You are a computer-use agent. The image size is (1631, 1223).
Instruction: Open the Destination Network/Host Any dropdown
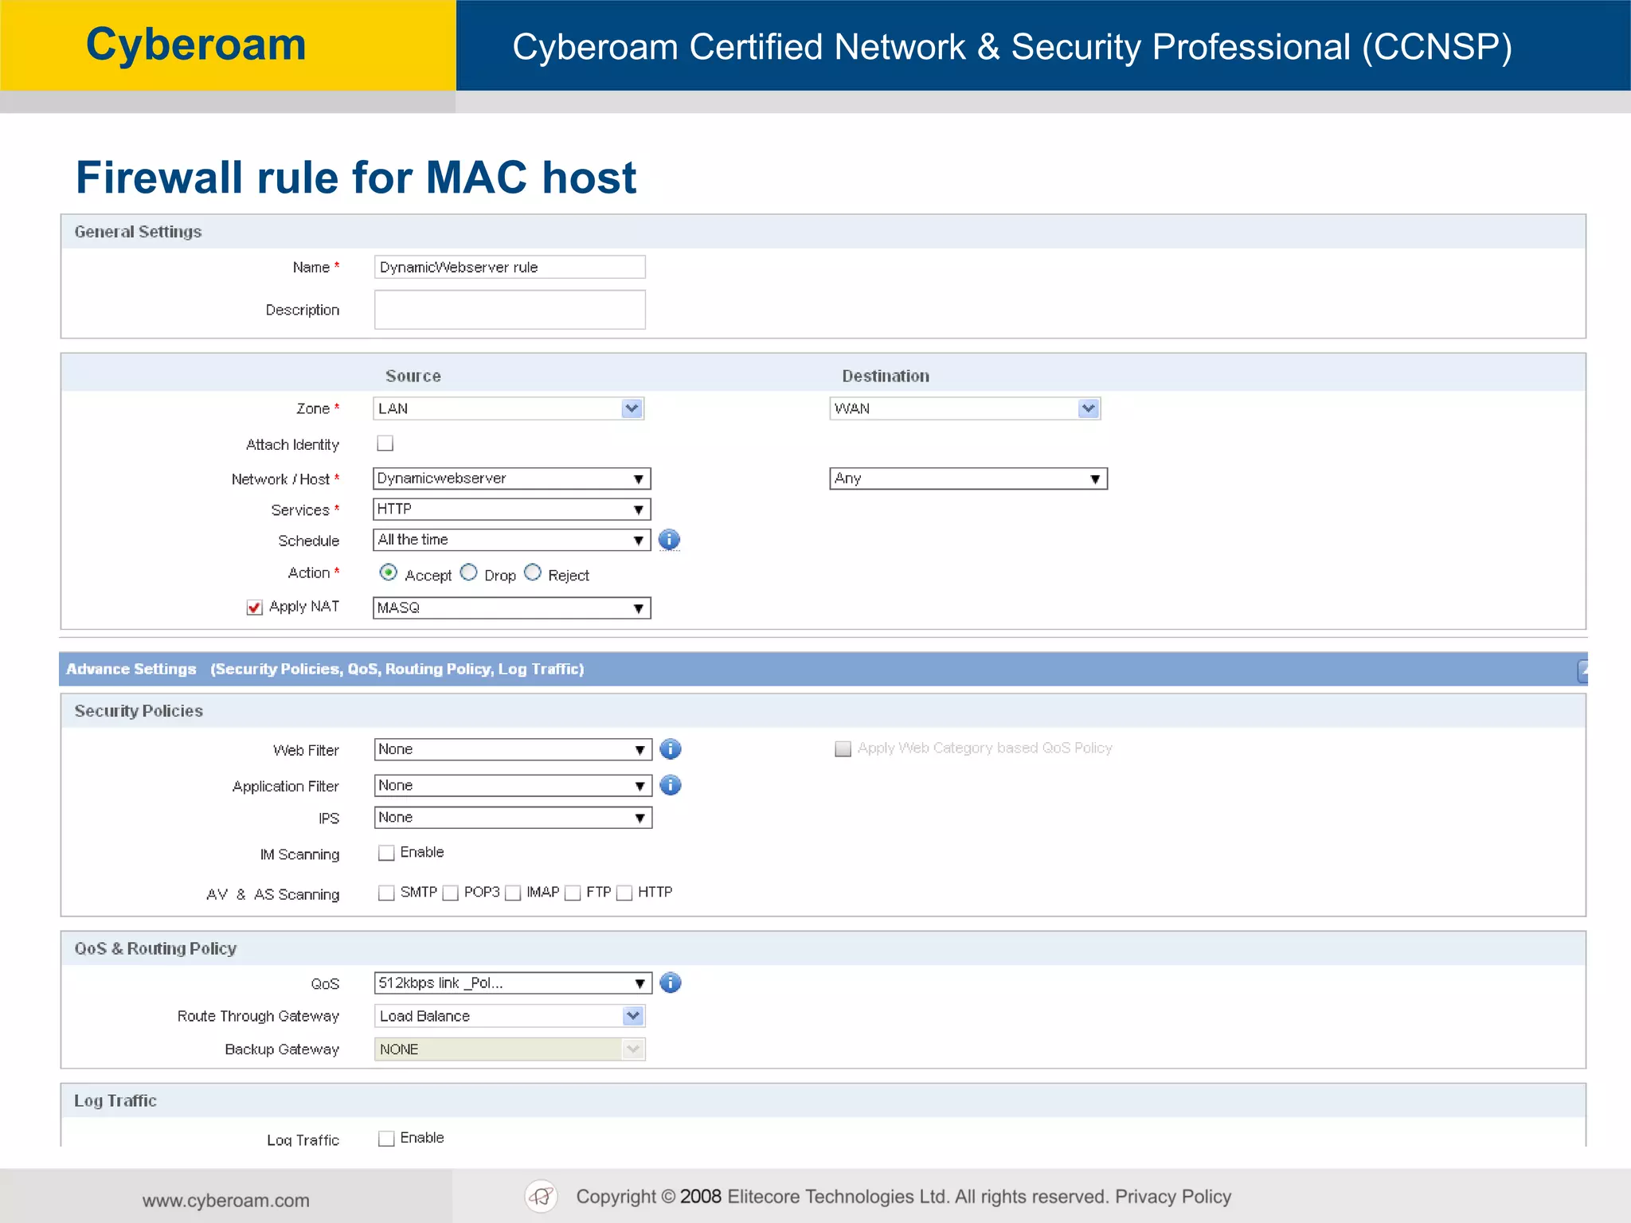click(968, 479)
